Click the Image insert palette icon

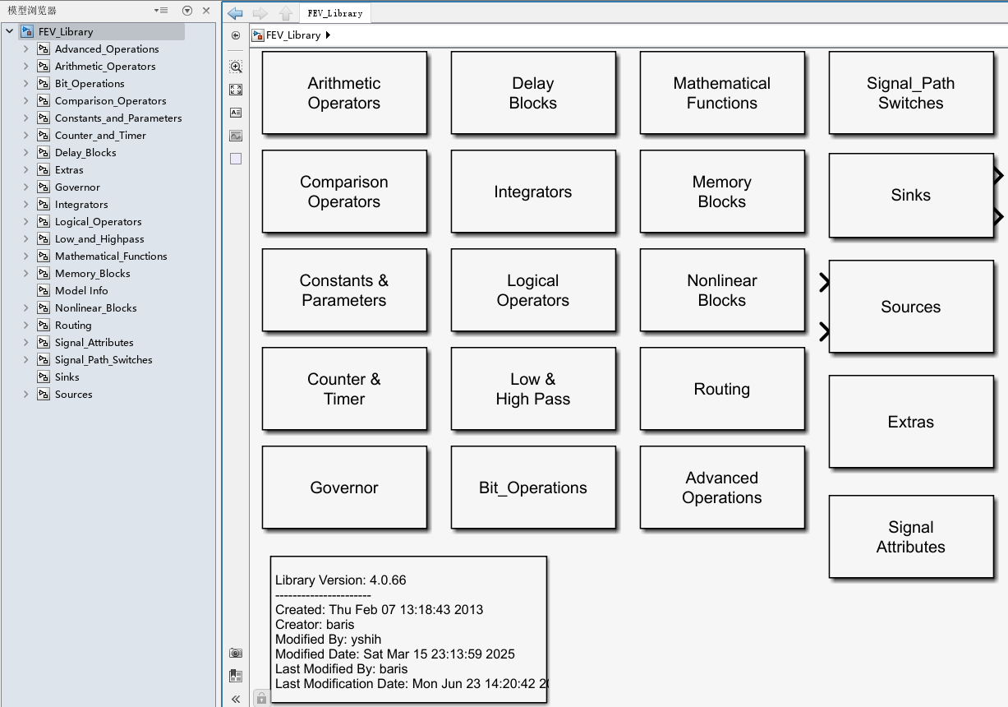(x=236, y=136)
